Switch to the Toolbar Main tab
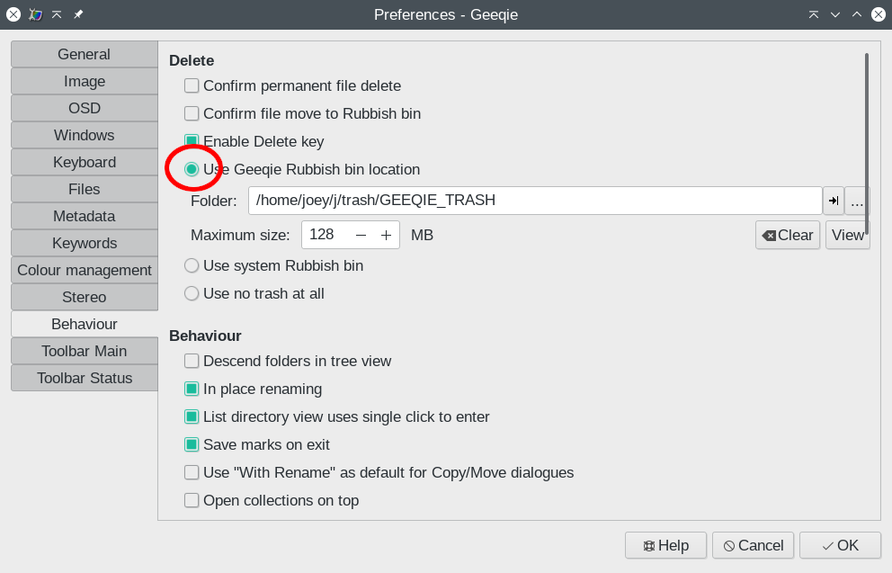Viewport: 892px width, 573px height. pos(84,351)
